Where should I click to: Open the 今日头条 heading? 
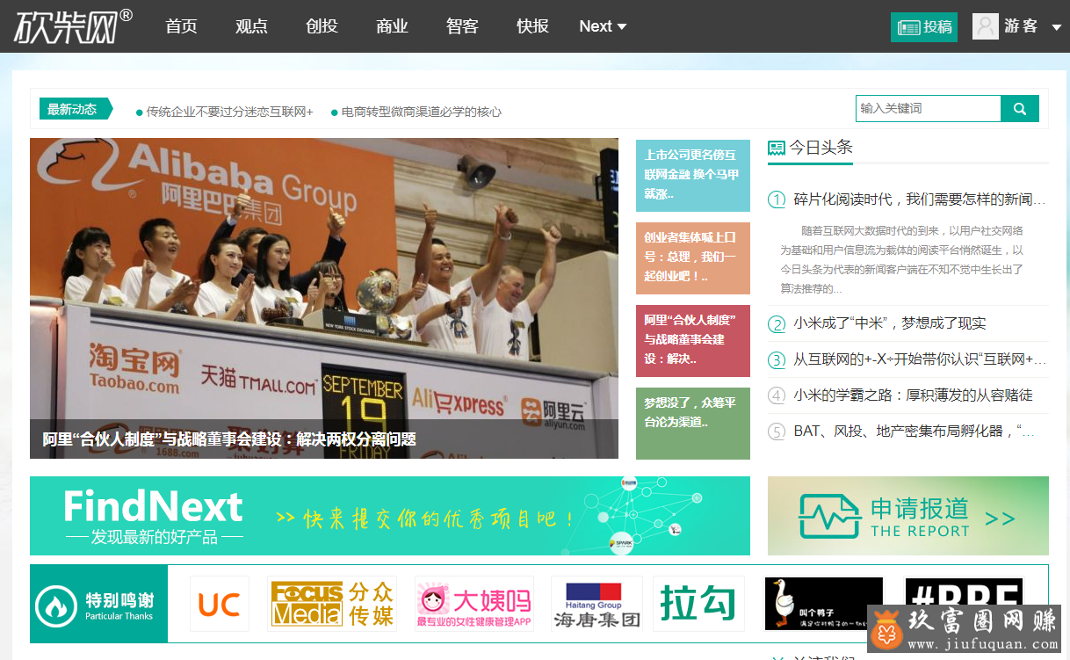(x=821, y=148)
